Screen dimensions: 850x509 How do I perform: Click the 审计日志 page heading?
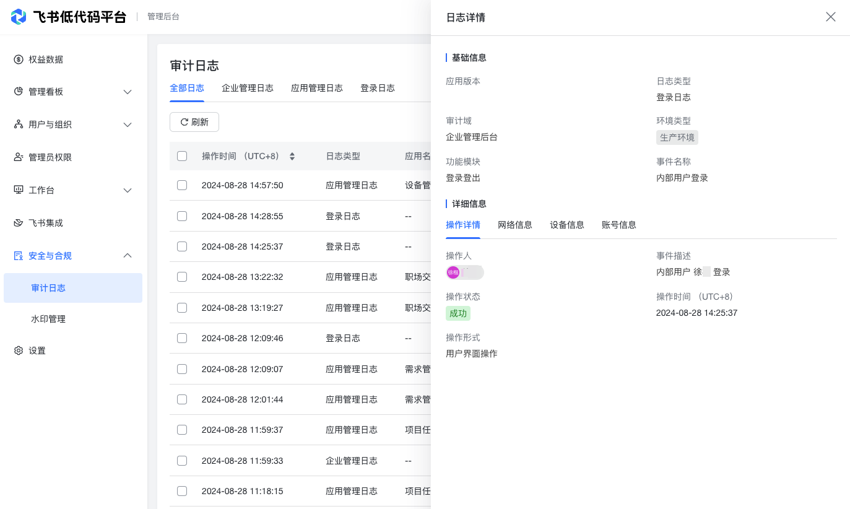(x=194, y=66)
